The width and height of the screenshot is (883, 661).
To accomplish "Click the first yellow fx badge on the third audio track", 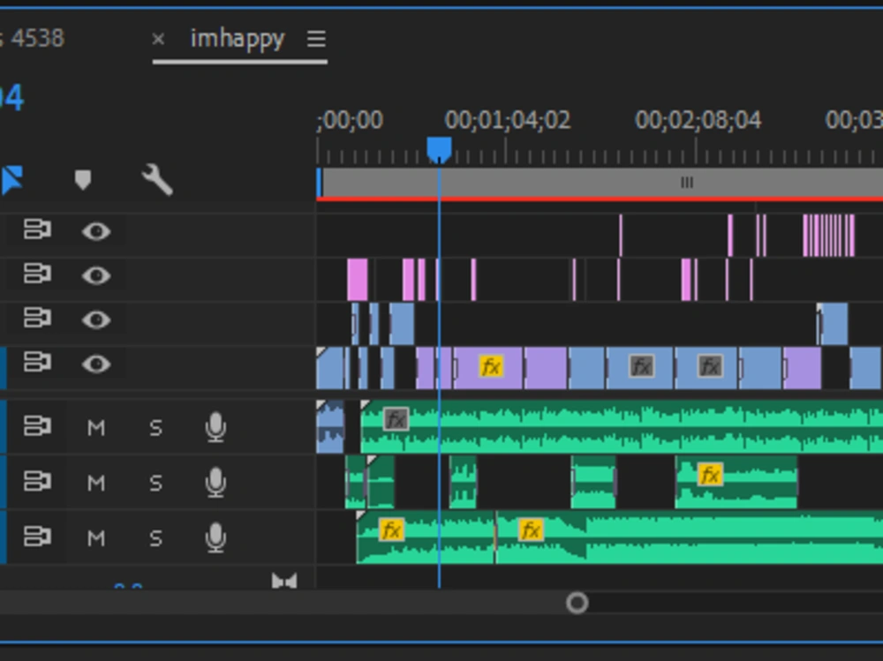I will pyautogui.click(x=391, y=530).
